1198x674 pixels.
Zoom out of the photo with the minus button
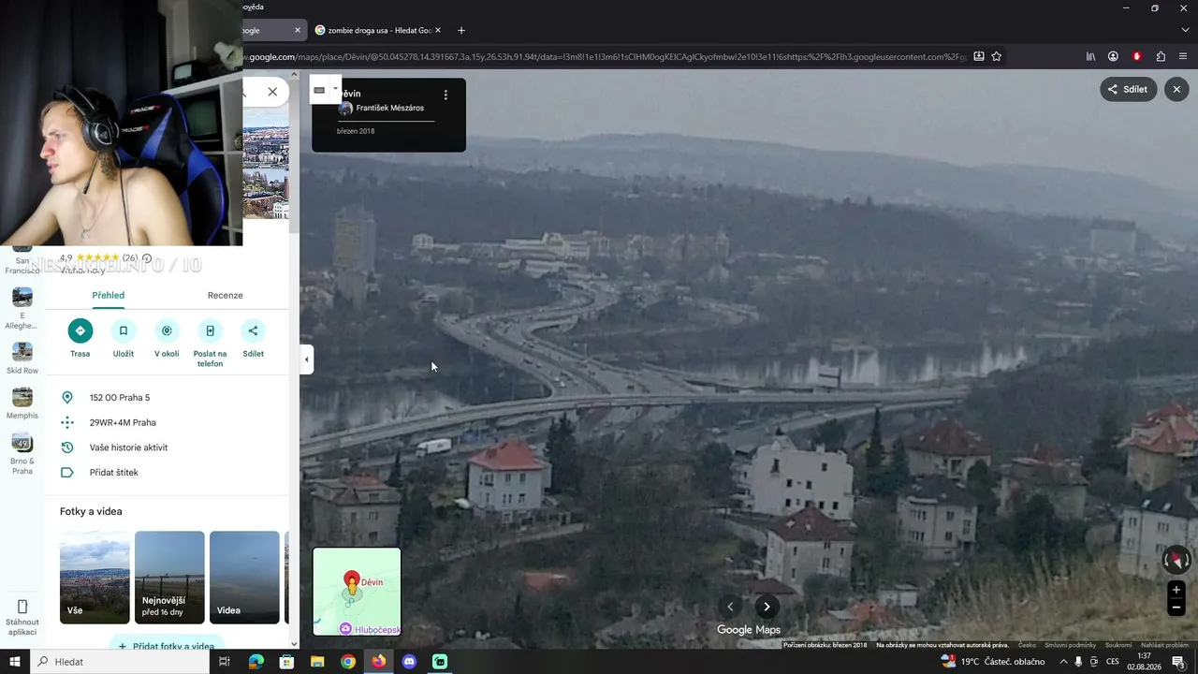(x=1176, y=608)
